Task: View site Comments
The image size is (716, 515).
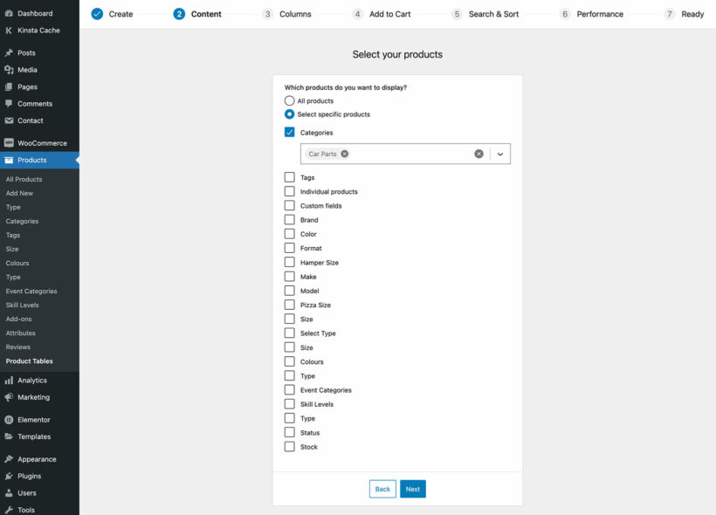Action: pos(35,103)
